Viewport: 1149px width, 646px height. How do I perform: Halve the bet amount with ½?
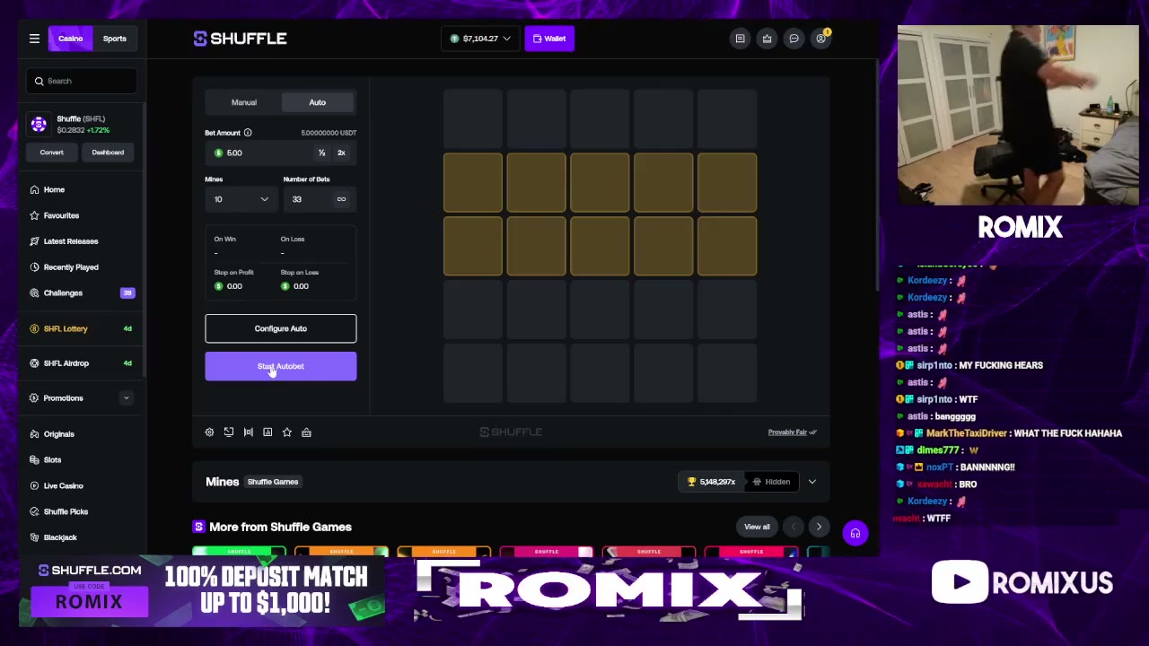click(321, 153)
